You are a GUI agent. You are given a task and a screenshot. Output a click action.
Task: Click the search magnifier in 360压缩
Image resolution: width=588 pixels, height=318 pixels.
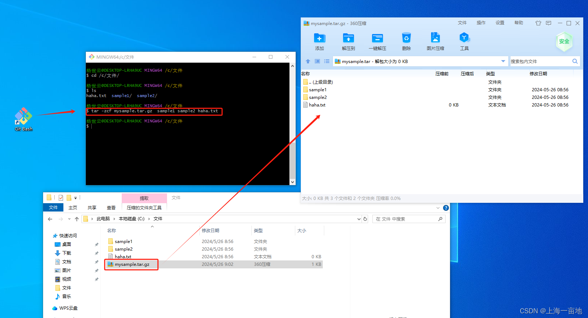pyautogui.click(x=575, y=61)
